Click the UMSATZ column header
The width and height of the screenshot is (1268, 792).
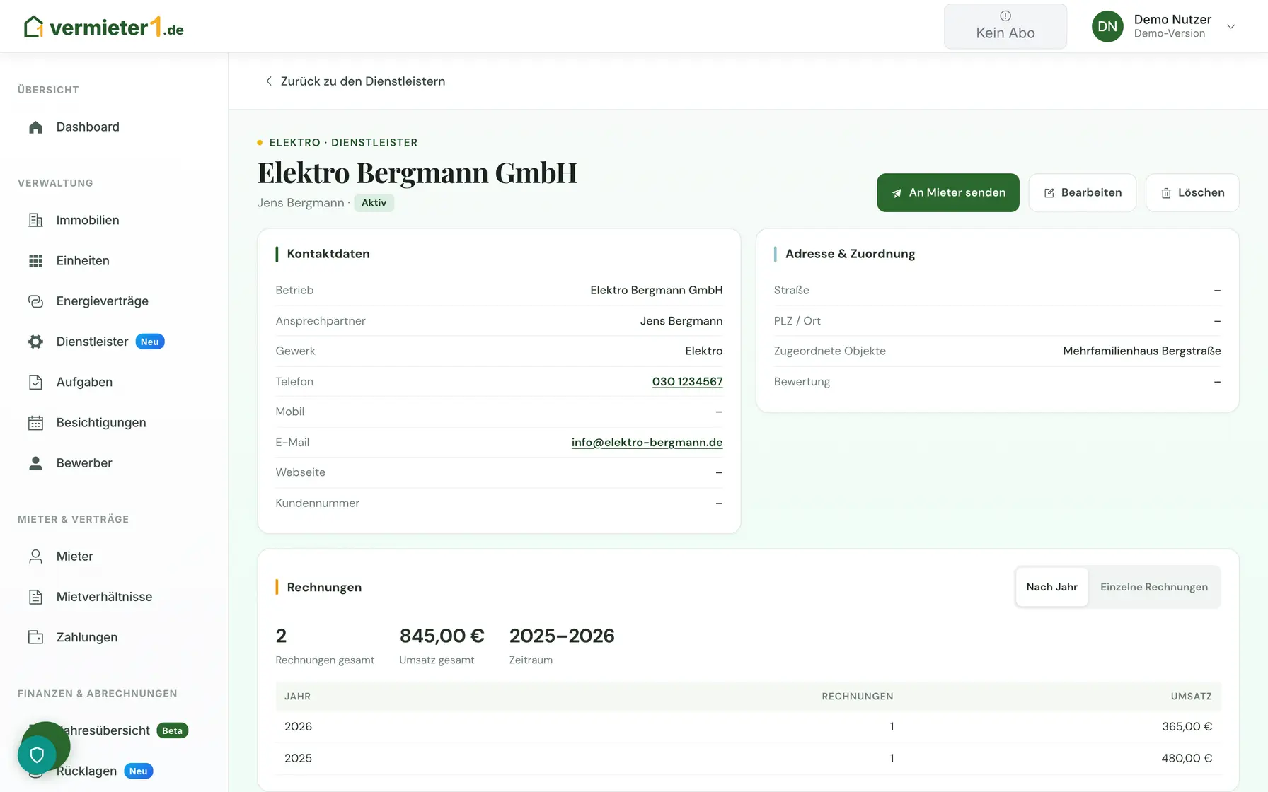pos(1191,697)
